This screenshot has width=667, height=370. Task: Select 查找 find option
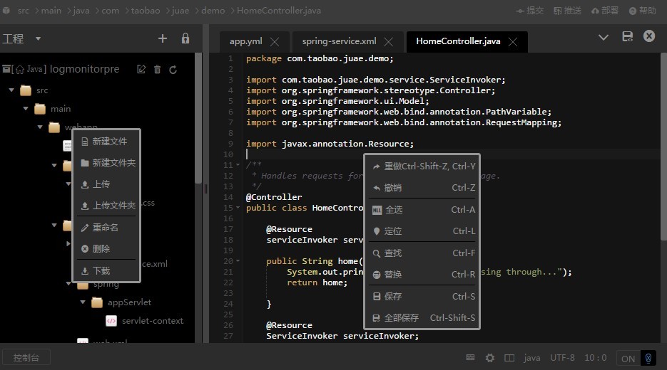[x=422, y=253]
